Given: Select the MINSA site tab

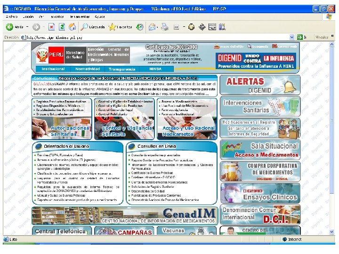Looking at the screenshot, I should pos(156,69).
